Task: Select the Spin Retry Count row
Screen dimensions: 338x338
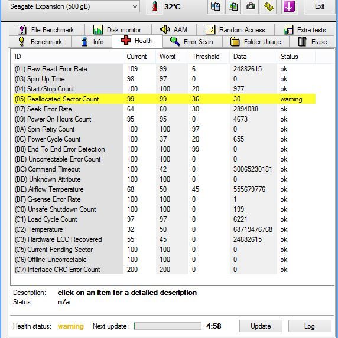Action: [x=164, y=129]
